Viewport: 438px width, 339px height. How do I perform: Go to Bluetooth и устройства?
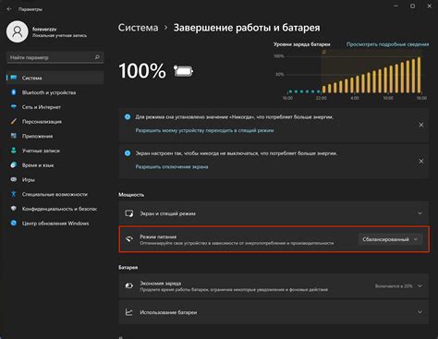55,92
